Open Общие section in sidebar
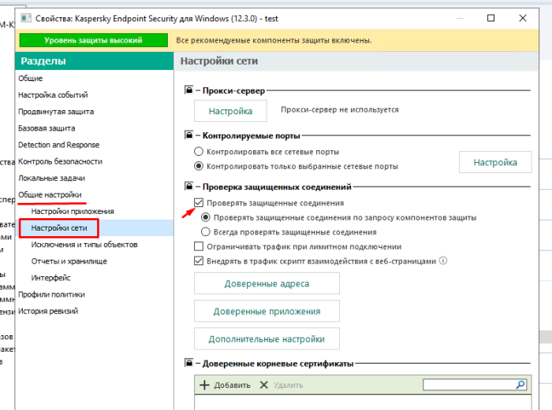The width and height of the screenshot is (552, 410). pyautogui.click(x=31, y=79)
